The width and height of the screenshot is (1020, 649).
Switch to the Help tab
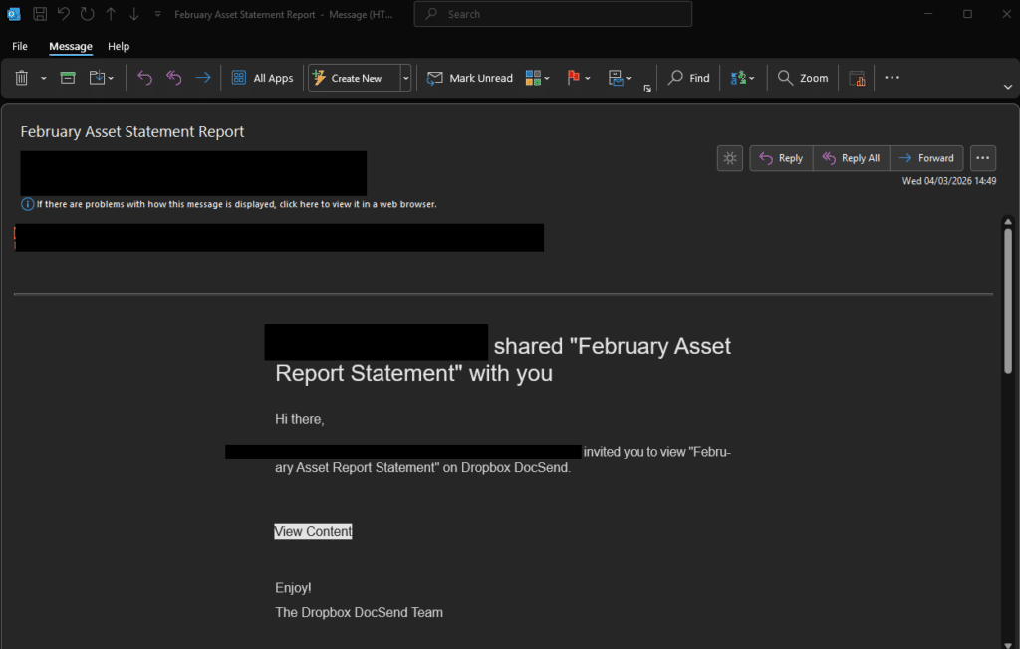119,46
